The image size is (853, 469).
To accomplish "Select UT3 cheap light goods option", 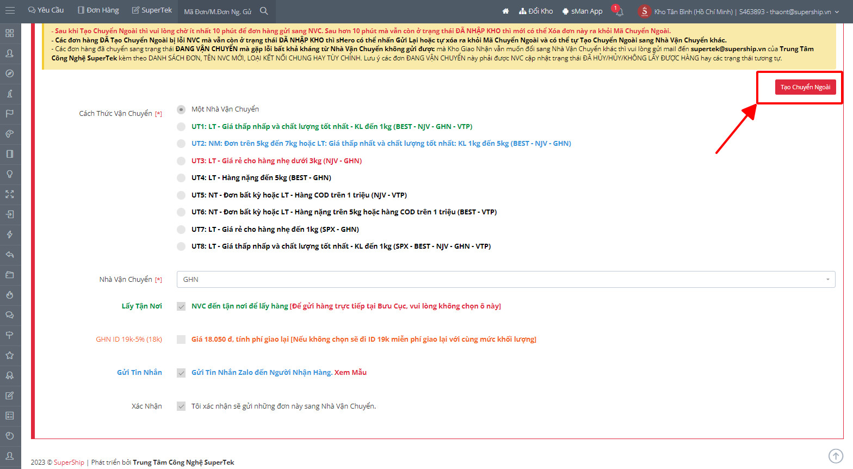I will 181,161.
